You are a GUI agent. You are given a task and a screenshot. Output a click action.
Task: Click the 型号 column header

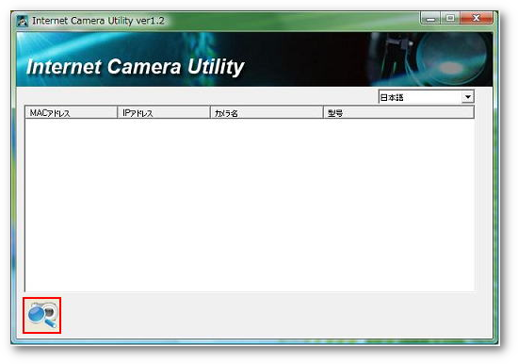pyautogui.click(x=398, y=113)
